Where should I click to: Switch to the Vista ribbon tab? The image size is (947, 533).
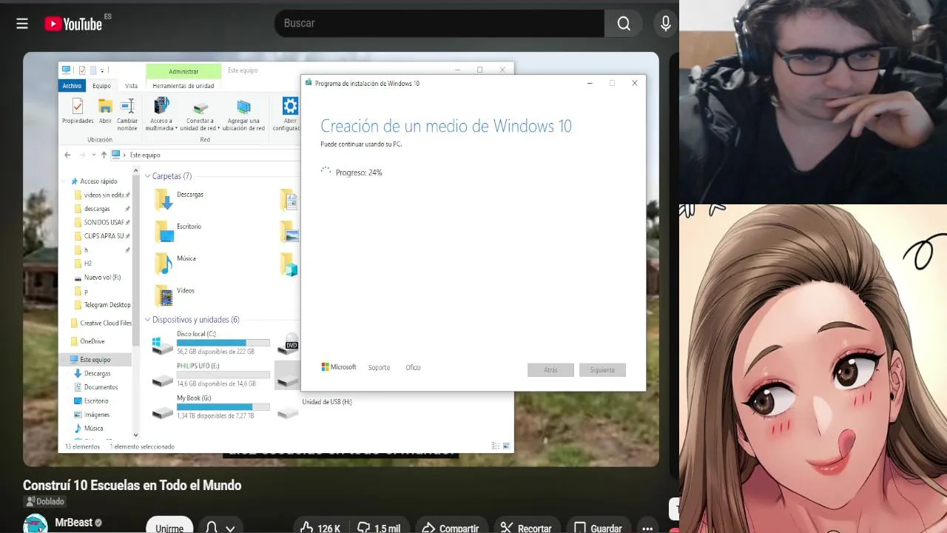(131, 86)
